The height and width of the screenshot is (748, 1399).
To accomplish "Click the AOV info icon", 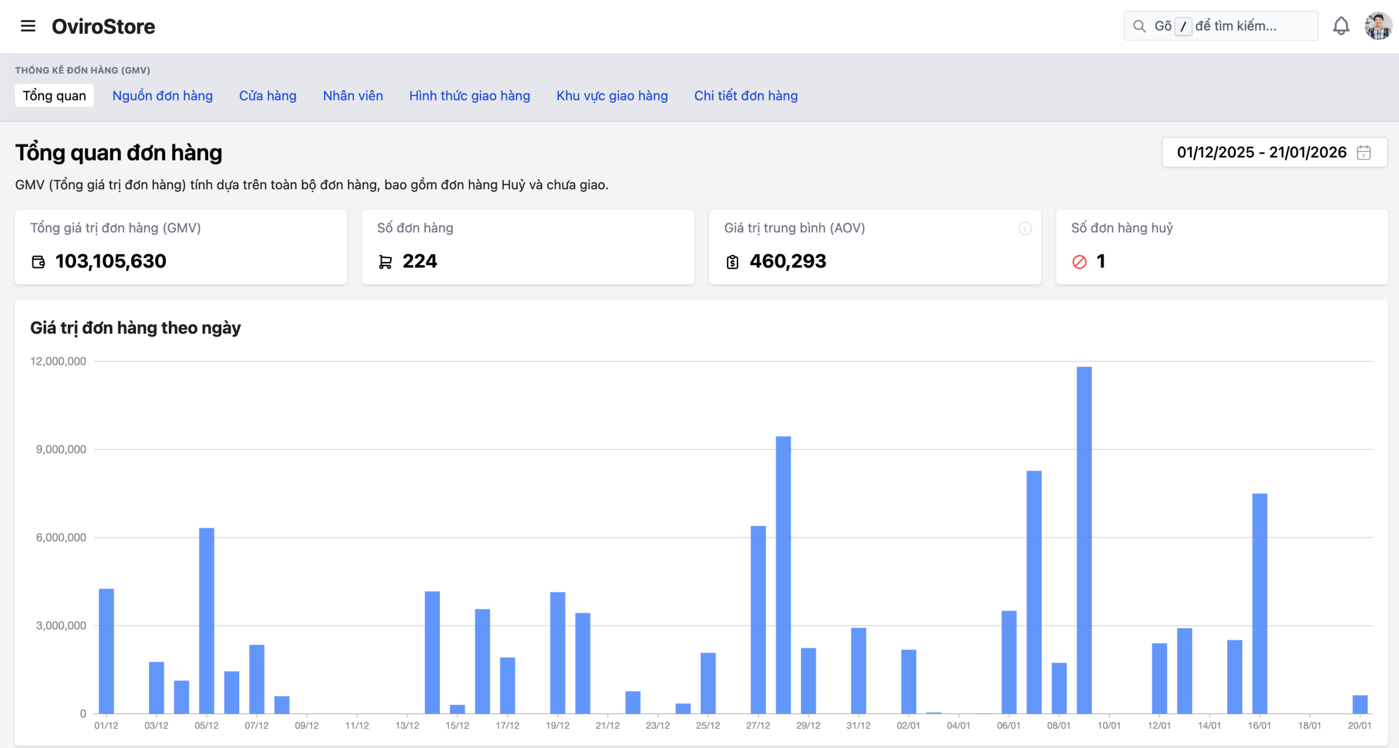I will click(x=1025, y=228).
